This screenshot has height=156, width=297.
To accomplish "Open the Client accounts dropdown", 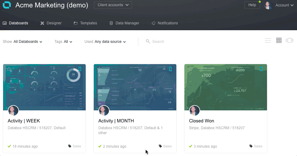I will (113, 5).
